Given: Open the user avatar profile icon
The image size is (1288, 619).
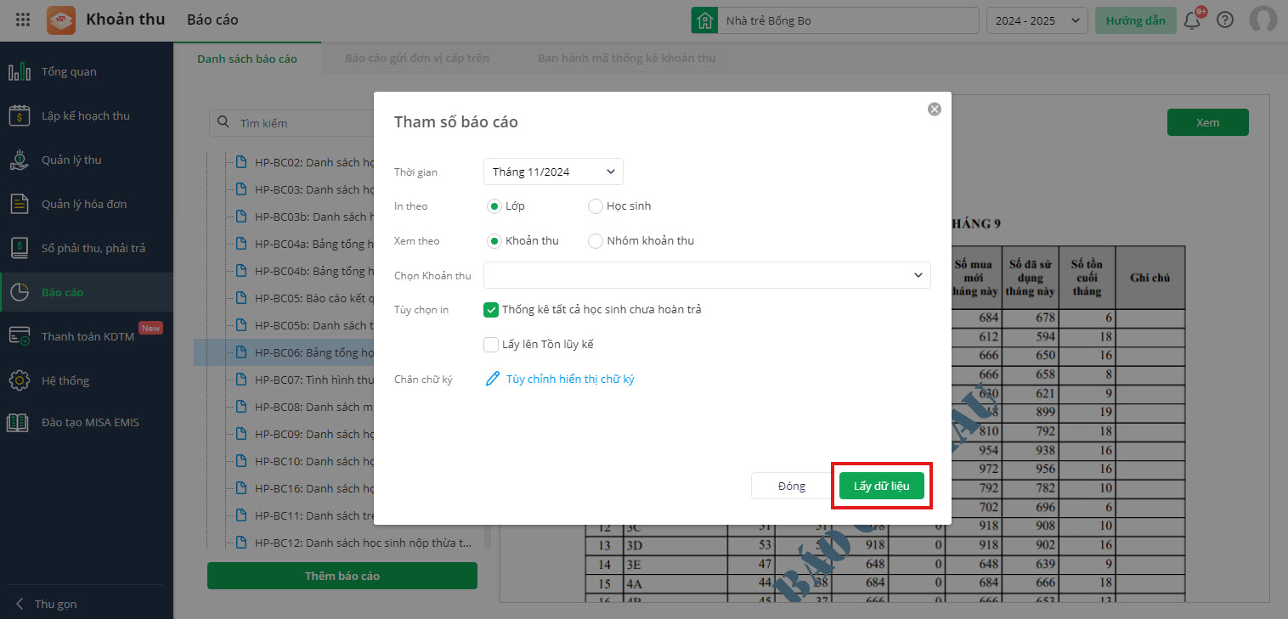Looking at the screenshot, I should (1263, 20).
